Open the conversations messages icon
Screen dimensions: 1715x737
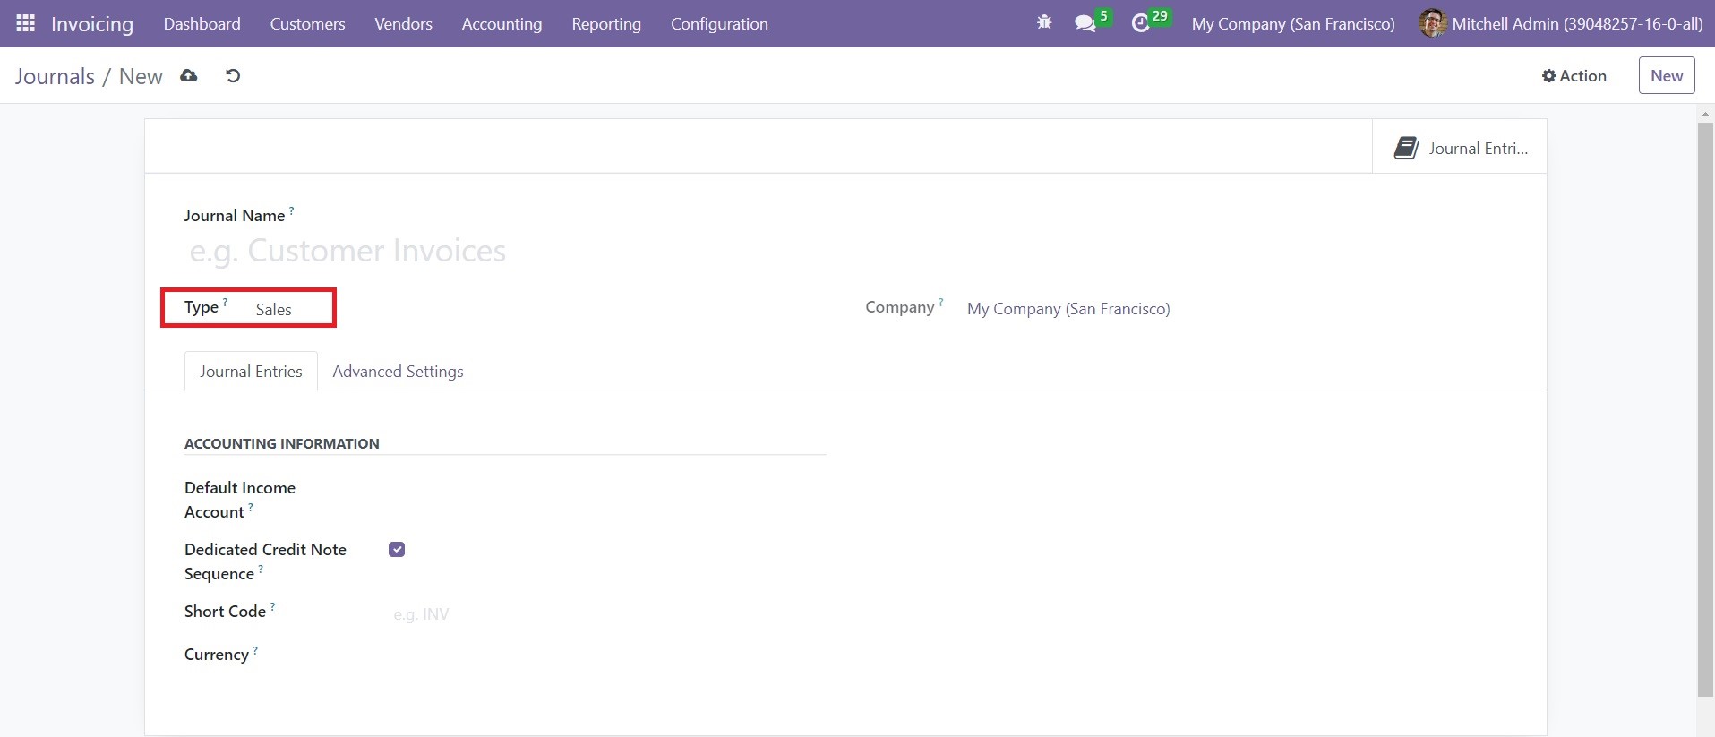pyautogui.click(x=1085, y=23)
